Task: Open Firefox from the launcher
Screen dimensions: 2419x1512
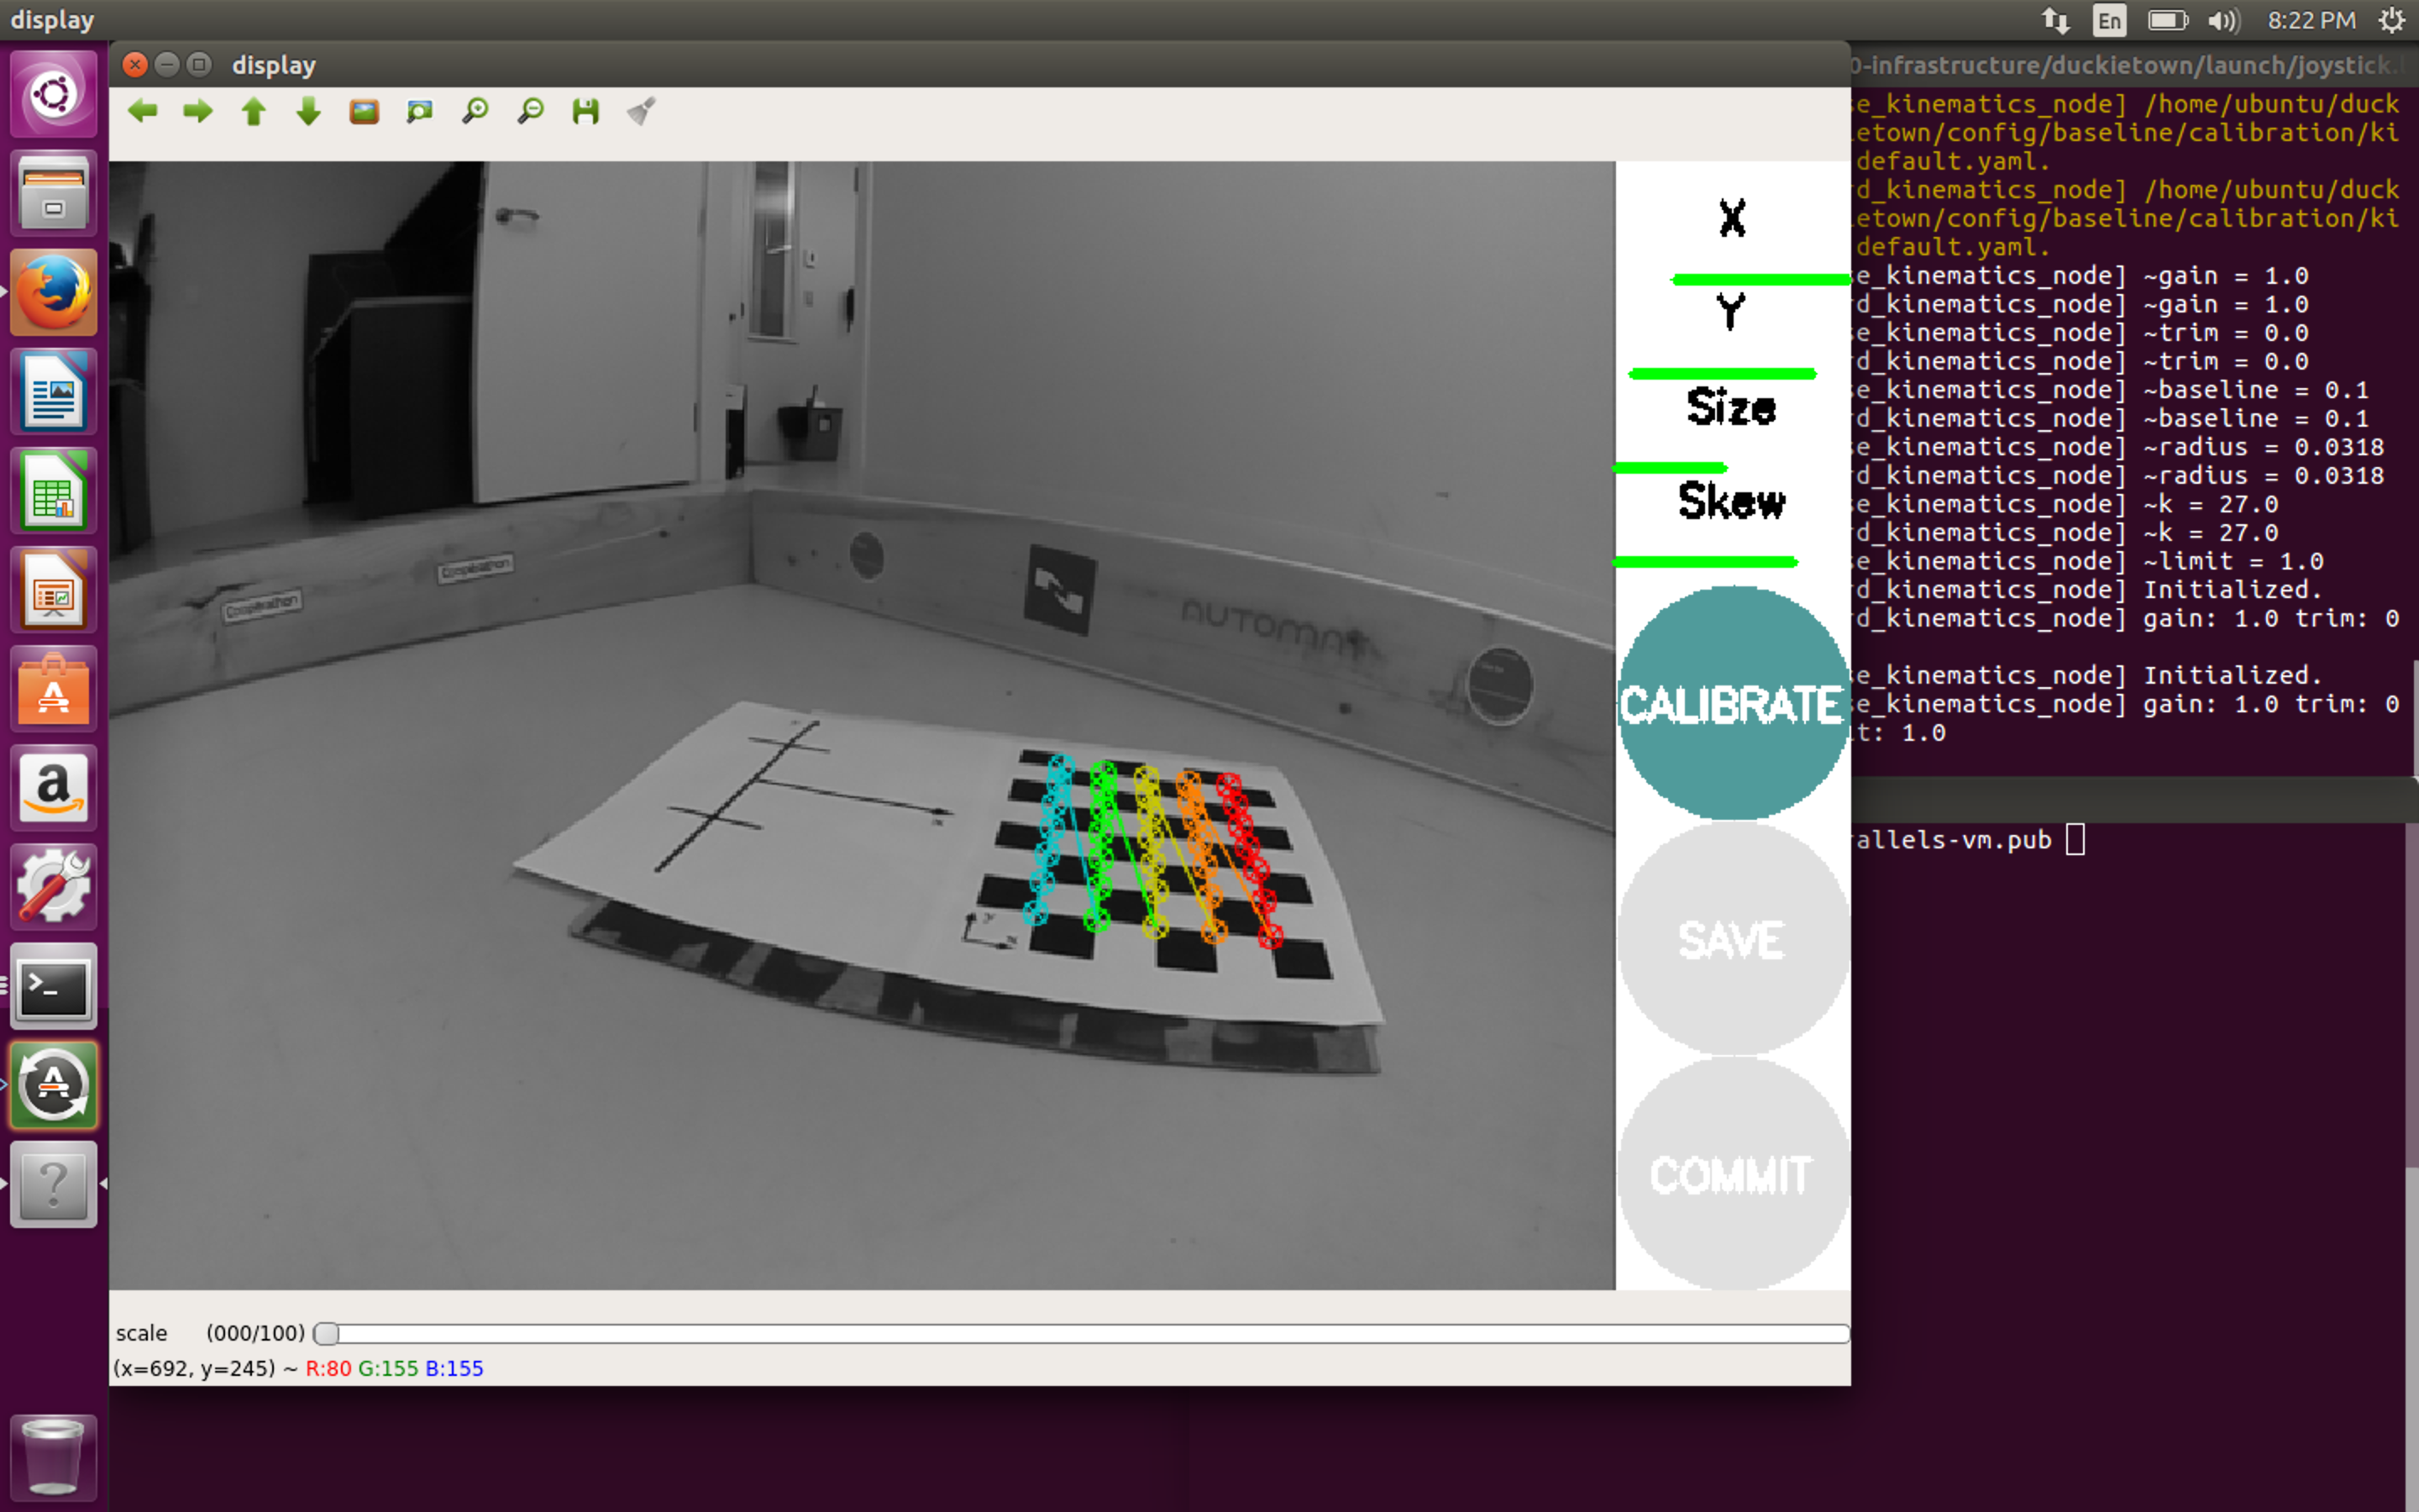Action: coord(54,292)
